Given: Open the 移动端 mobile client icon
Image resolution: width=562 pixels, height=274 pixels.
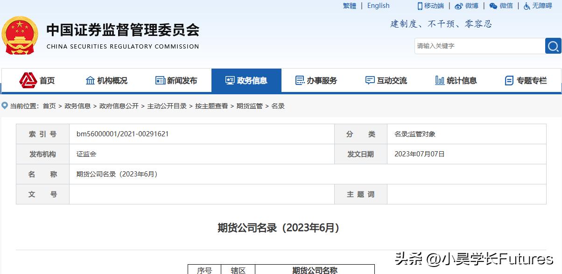Looking at the screenshot, I should (419, 6).
